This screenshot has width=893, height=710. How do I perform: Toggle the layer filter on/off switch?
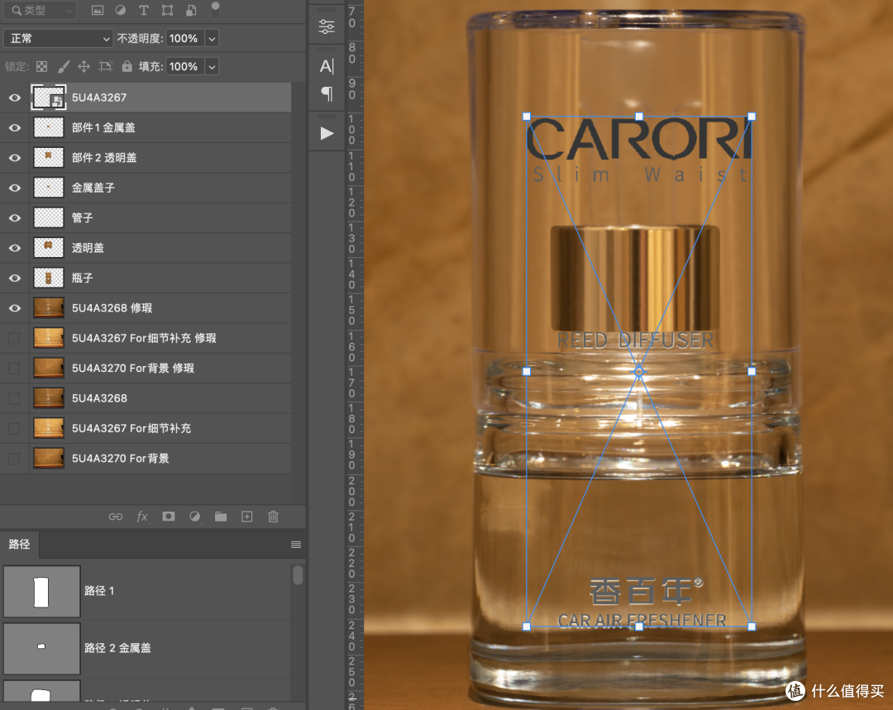215,9
